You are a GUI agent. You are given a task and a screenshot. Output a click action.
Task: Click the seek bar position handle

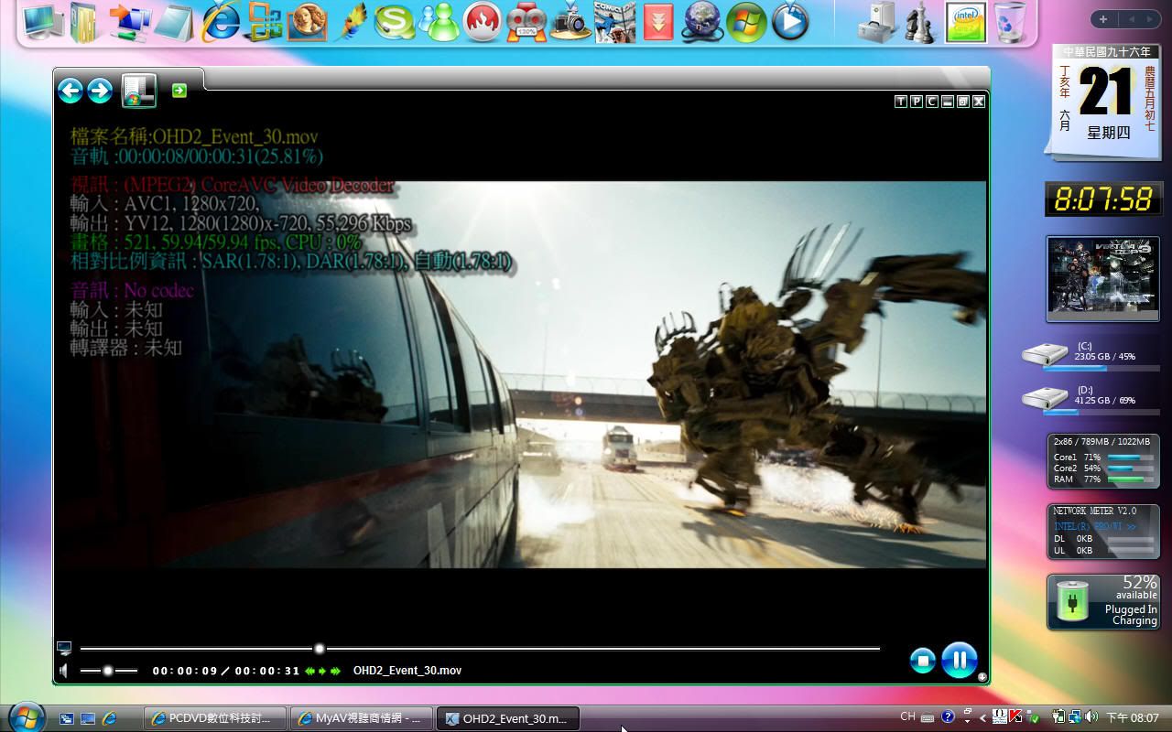coord(319,649)
